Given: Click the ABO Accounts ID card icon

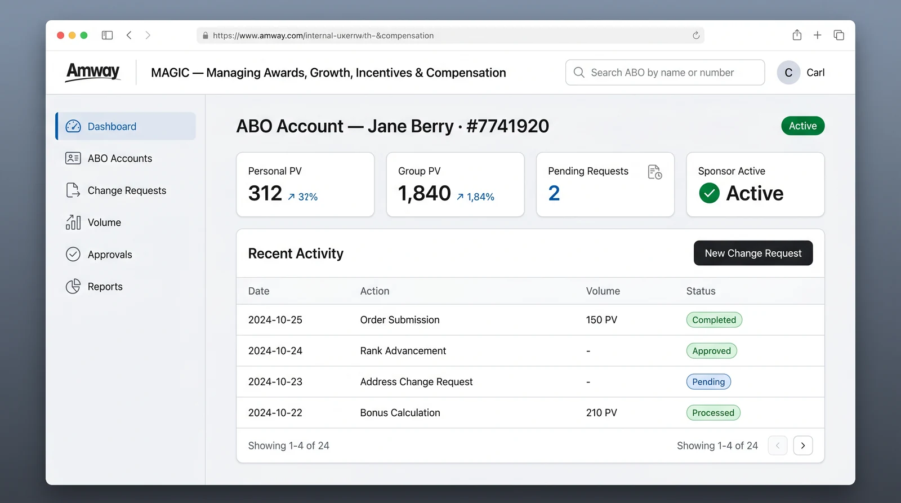Looking at the screenshot, I should pyautogui.click(x=73, y=158).
